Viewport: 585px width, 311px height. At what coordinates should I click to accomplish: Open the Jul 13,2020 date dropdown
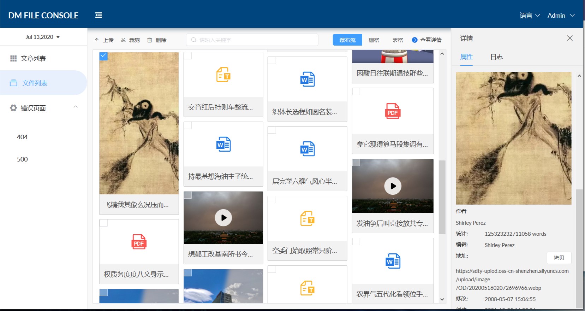(x=42, y=37)
